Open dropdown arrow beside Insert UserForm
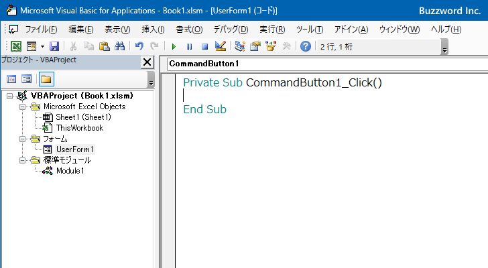 pyautogui.click(x=42, y=47)
